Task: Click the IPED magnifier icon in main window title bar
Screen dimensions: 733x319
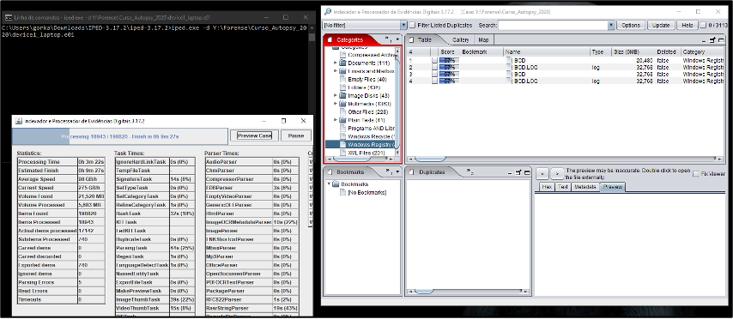Action: [x=328, y=11]
